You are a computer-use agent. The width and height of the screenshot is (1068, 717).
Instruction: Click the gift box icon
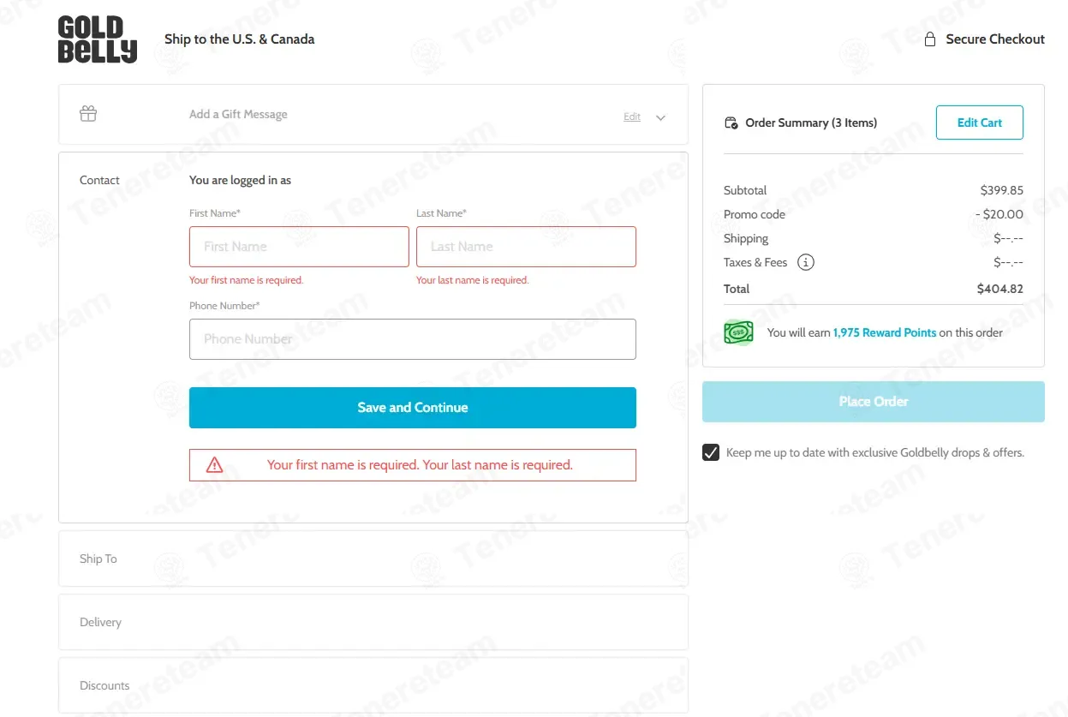88,114
